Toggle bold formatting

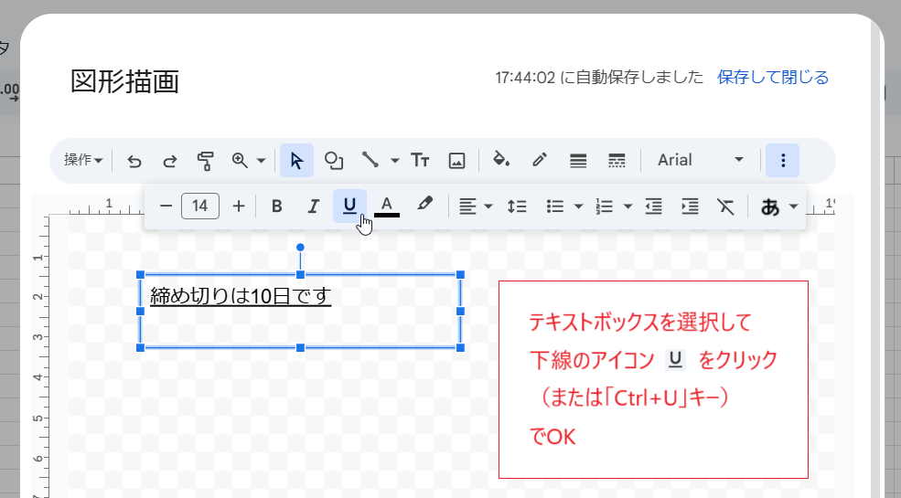click(276, 206)
